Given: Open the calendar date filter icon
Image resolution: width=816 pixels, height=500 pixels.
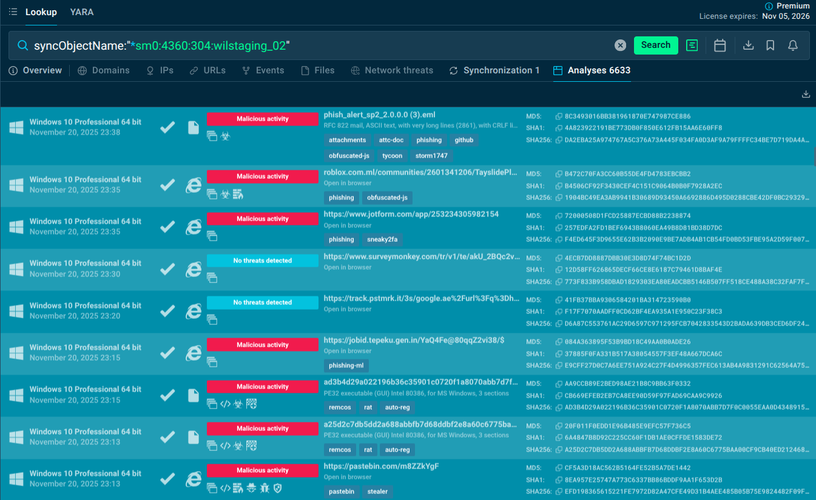Looking at the screenshot, I should pyautogui.click(x=720, y=45).
